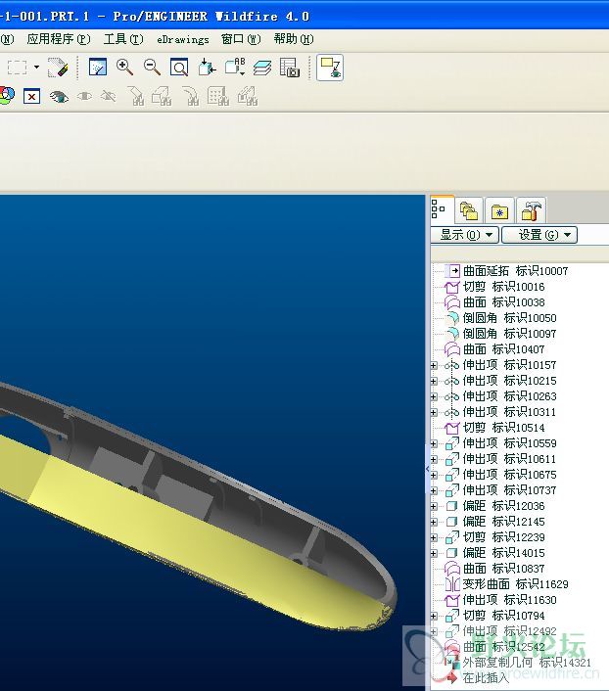This screenshot has height=691, width=609.
Task: Open the 应用程序(P) menu
Action: point(59,39)
